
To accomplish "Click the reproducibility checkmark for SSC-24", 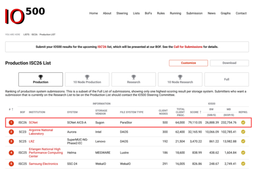I will tap(243, 164).
